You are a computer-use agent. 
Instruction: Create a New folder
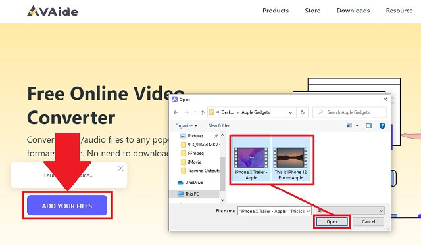pos(219,125)
